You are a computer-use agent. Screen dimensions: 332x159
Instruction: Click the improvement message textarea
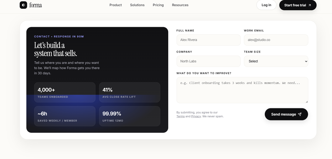click(242, 90)
